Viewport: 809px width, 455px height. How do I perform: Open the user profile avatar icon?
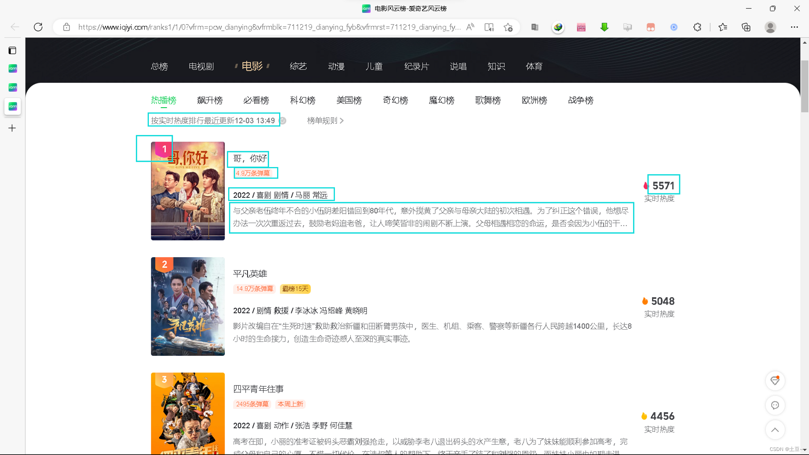(770, 27)
